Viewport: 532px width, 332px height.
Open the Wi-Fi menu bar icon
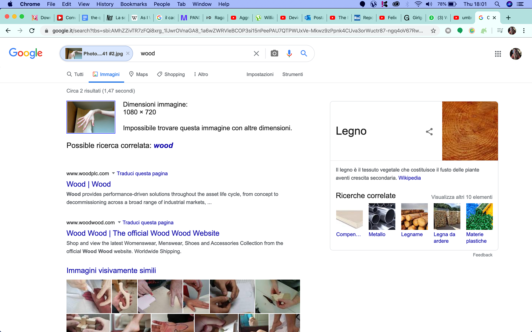(418, 4)
